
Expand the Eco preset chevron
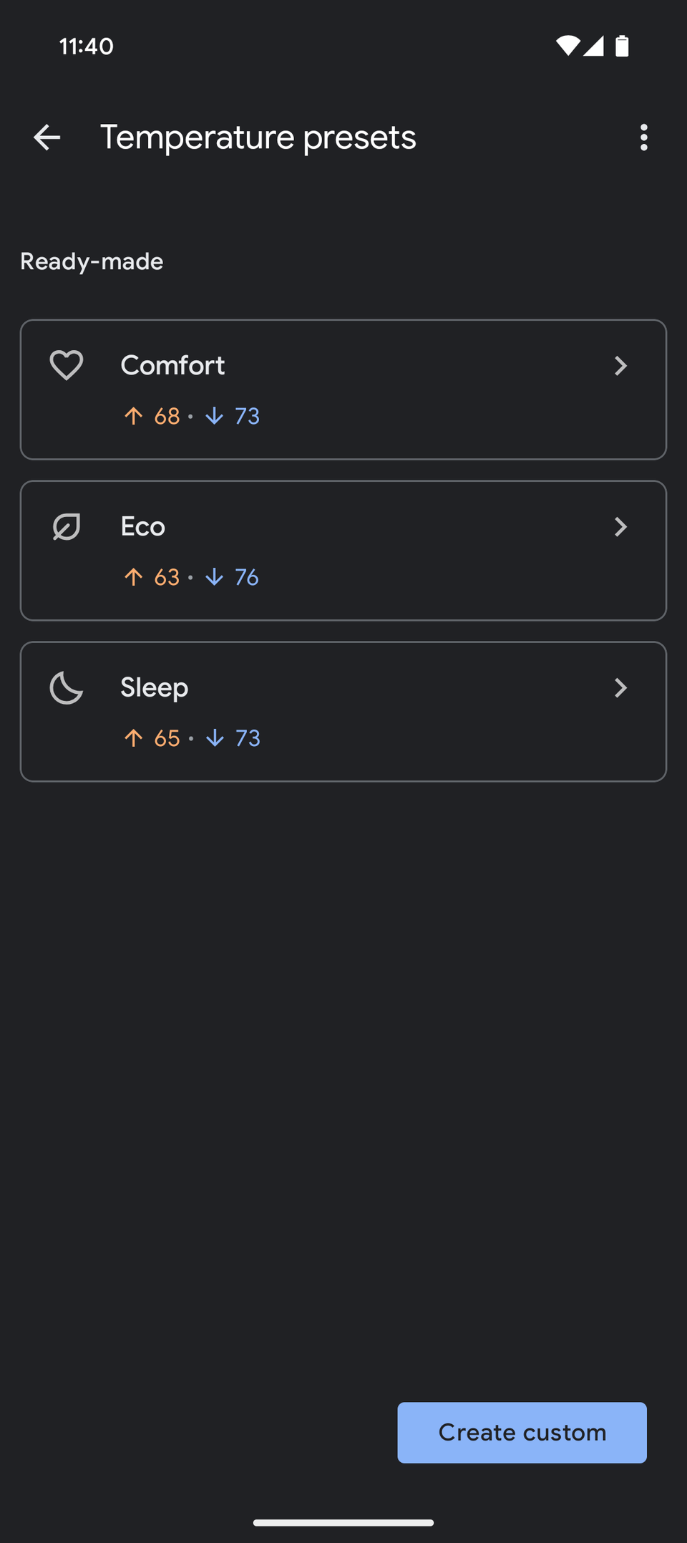click(x=620, y=527)
